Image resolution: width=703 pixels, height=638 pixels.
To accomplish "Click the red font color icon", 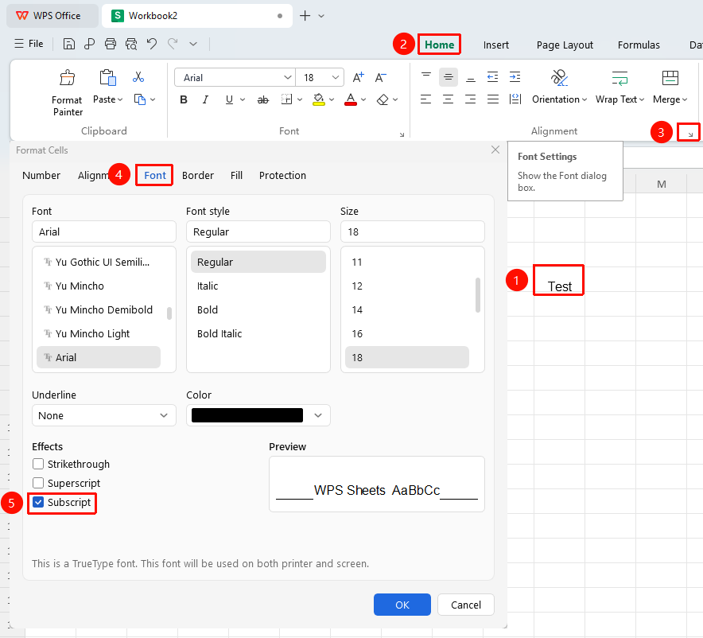I will [351, 99].
